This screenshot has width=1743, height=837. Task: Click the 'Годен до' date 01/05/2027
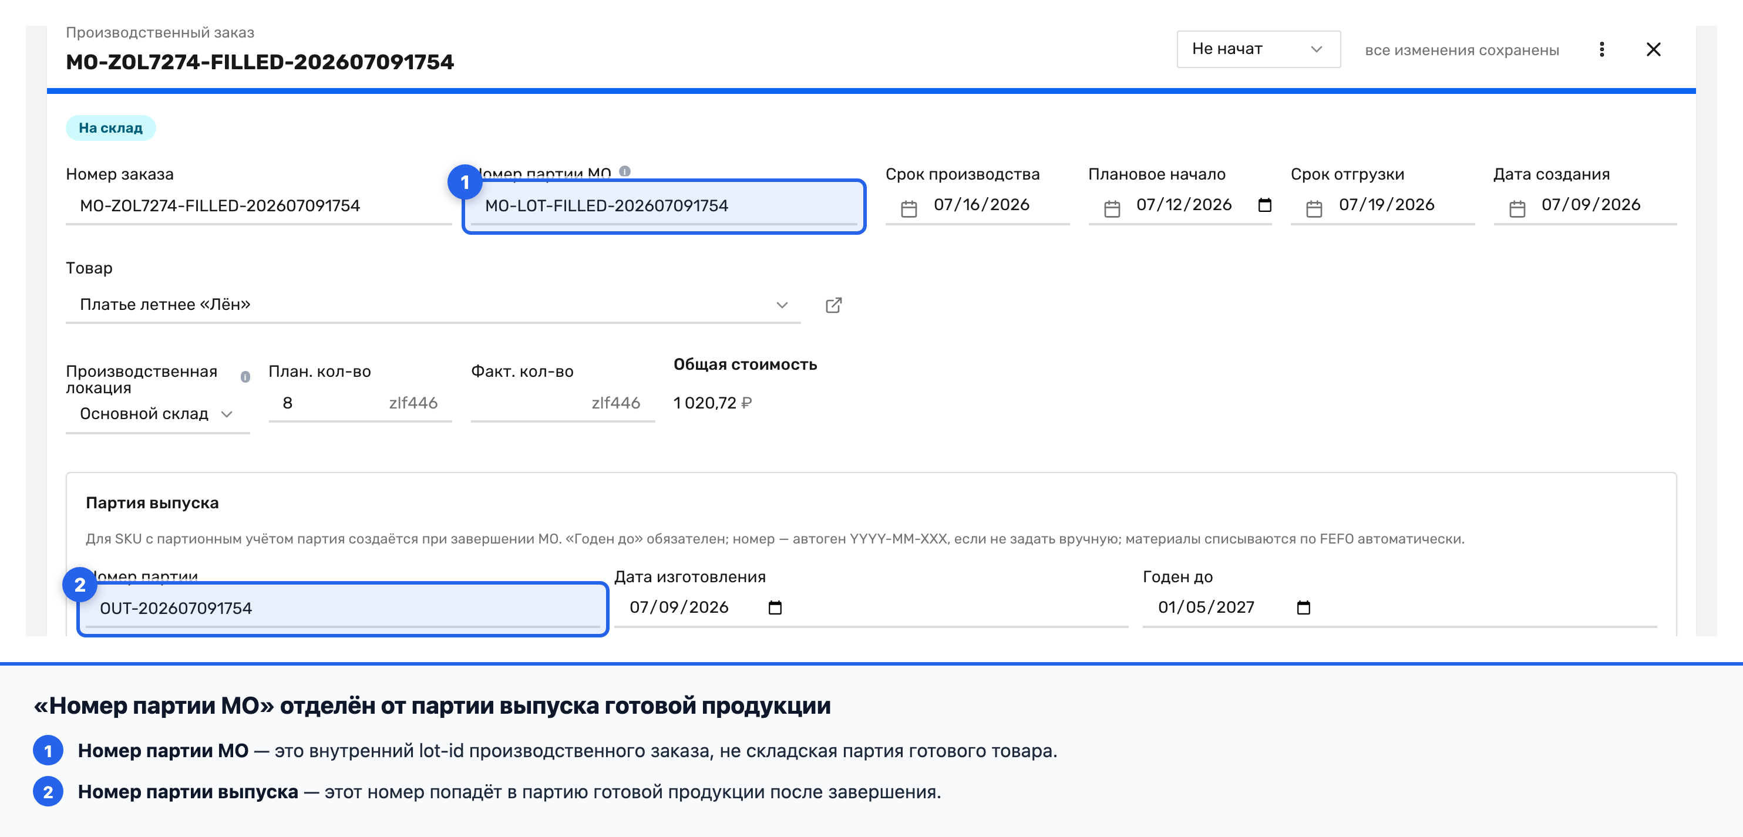point(1206,608)
